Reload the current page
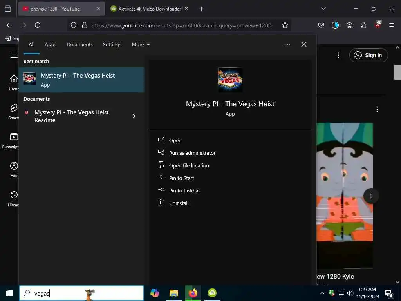Viewport: 401px width, 301px height. coord(38,25)
